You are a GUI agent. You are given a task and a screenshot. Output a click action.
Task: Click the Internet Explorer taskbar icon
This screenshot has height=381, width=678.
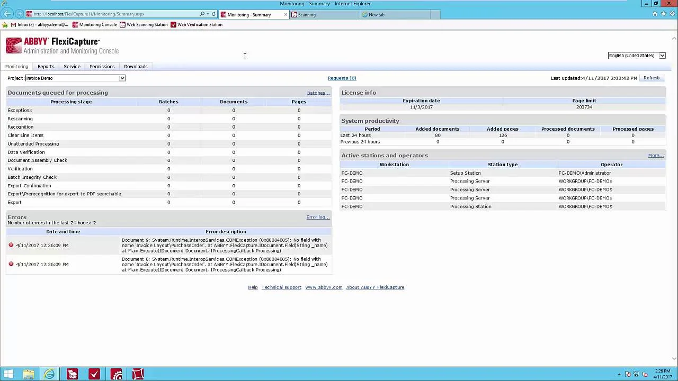click(x=50, y=374)
